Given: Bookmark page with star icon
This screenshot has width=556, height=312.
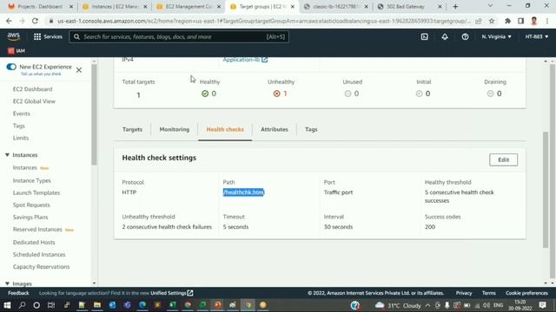Looking at the screenshot, I should [x=492, y=21].
